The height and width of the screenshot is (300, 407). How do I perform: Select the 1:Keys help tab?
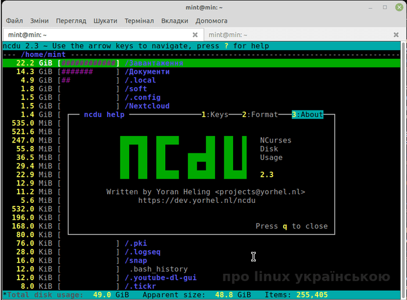tap(215, 115)
